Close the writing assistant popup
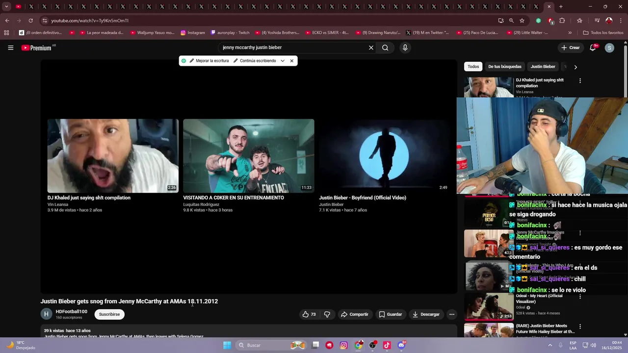 tap(291, 61)
